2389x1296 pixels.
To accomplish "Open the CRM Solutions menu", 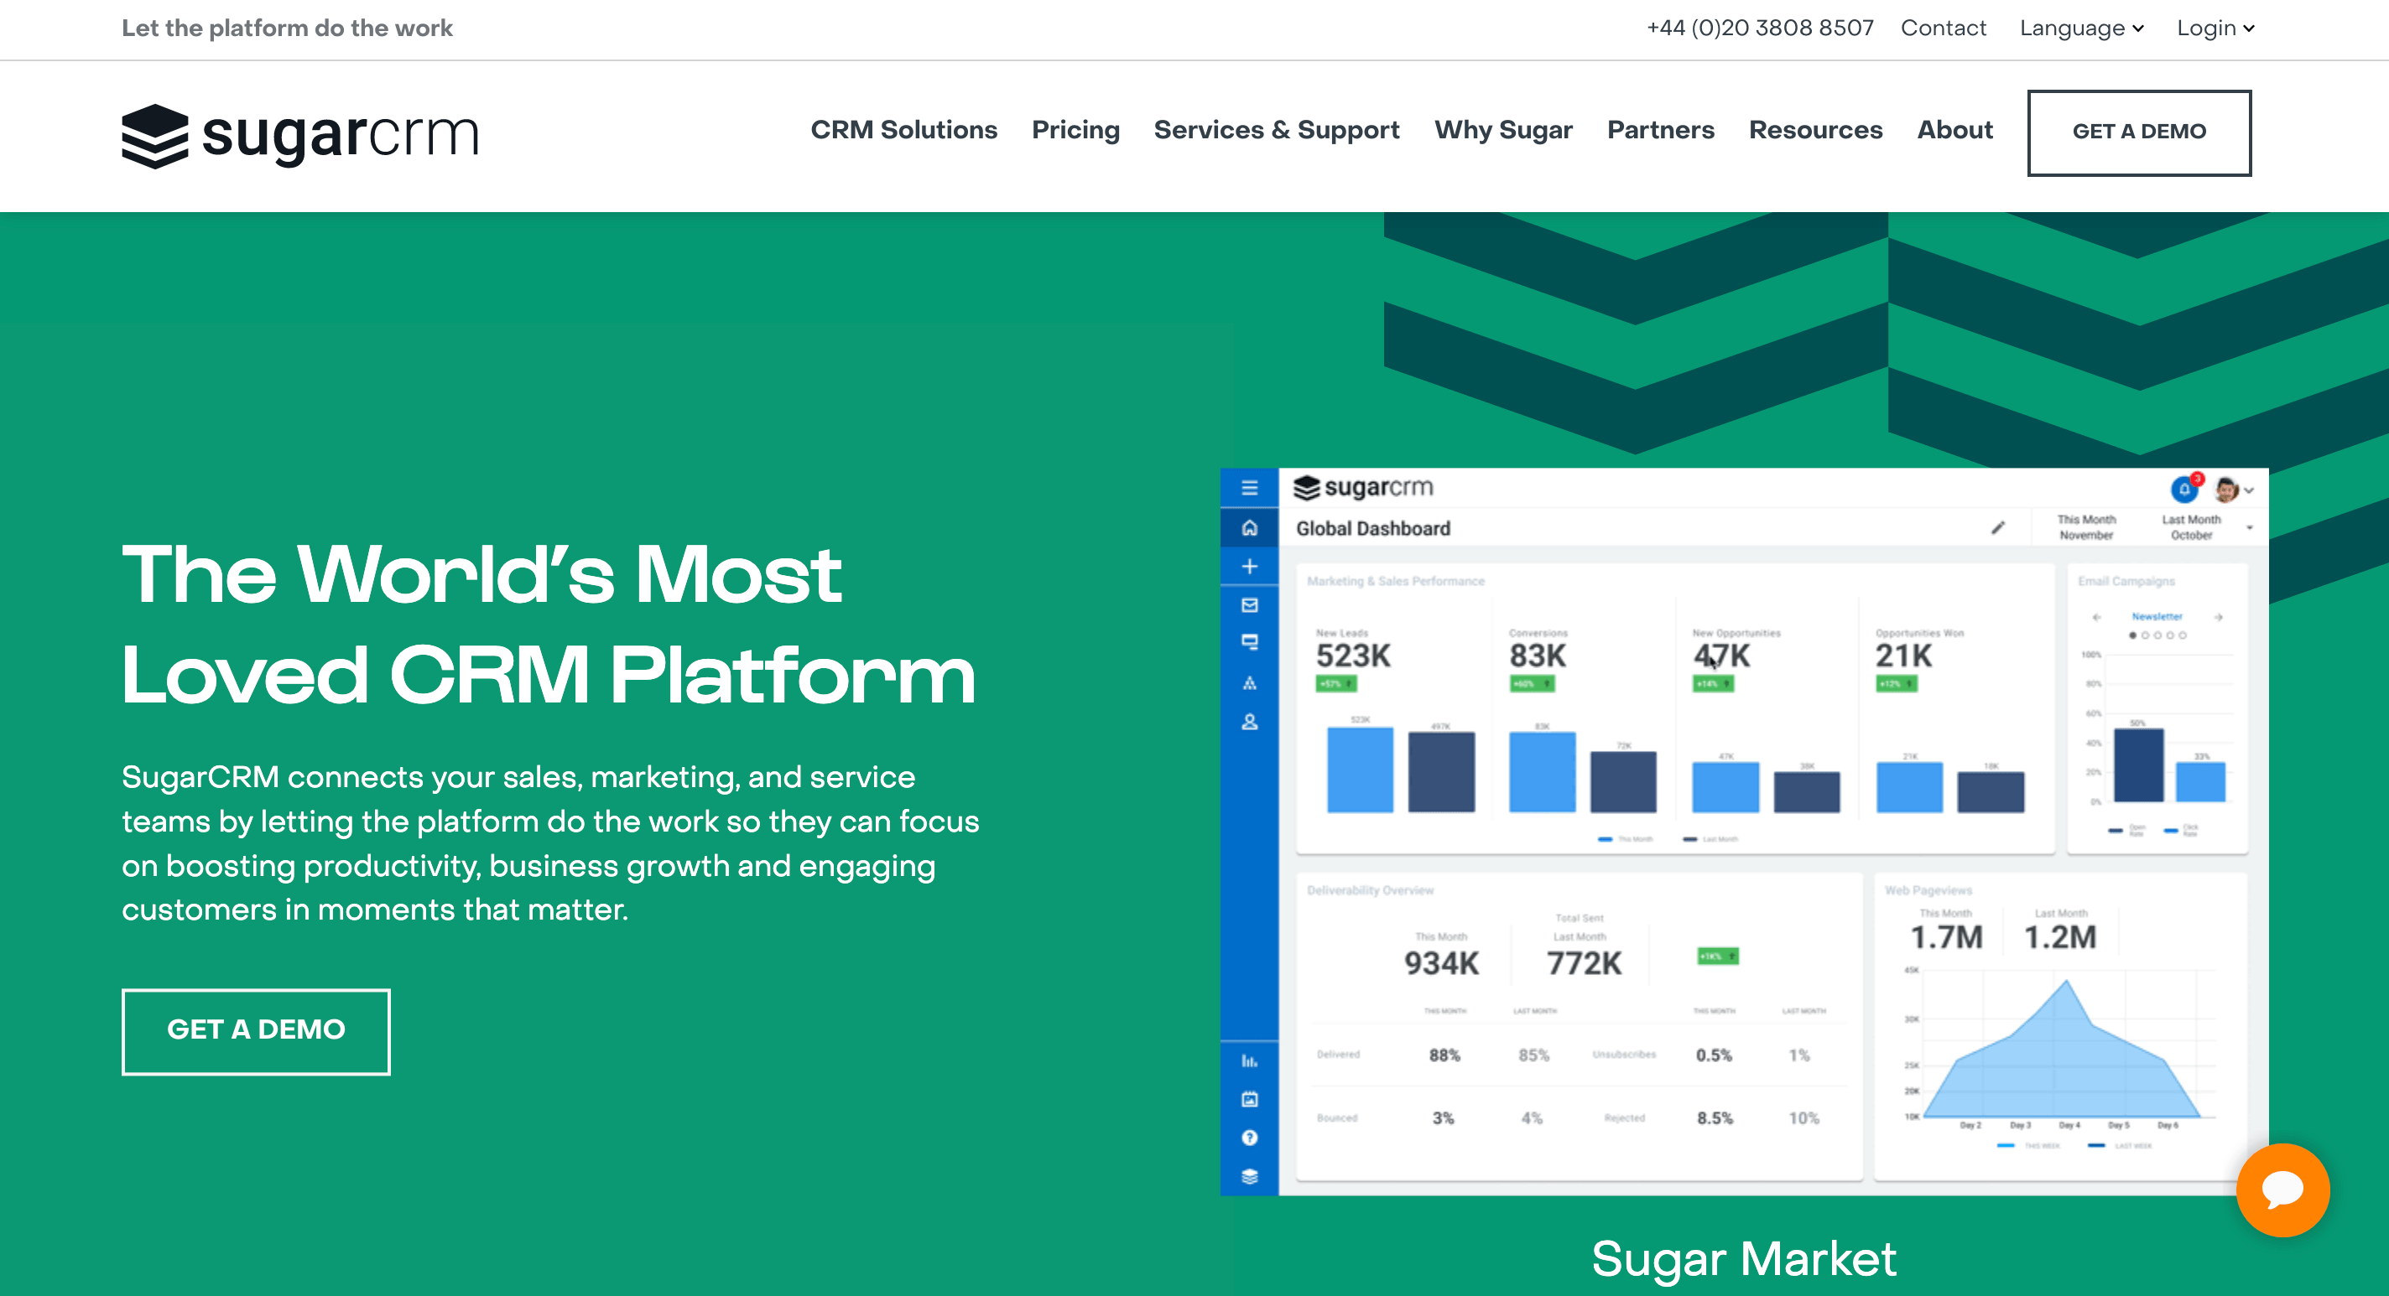I will coord(903,130).
